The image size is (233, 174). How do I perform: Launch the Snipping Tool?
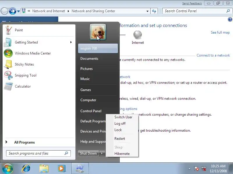pyautogui.click(x=39, y=75)
